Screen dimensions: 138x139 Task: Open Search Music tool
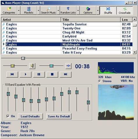[48, 10]
